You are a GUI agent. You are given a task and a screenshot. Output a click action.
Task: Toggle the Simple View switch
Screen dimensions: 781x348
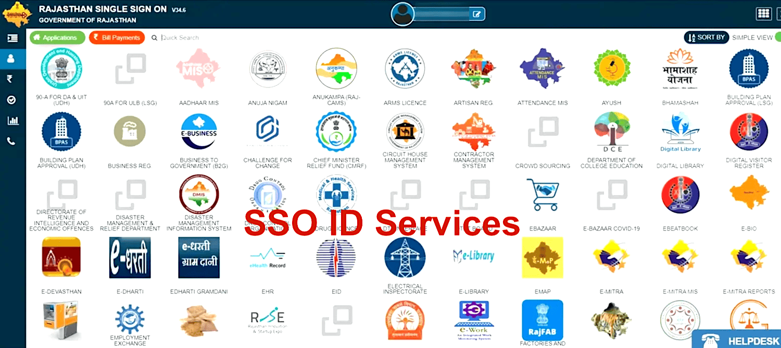777,37
